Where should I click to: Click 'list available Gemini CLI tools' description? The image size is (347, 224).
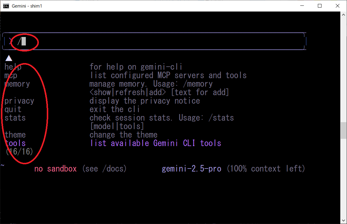pyautogui.click(x=155, y=143)
